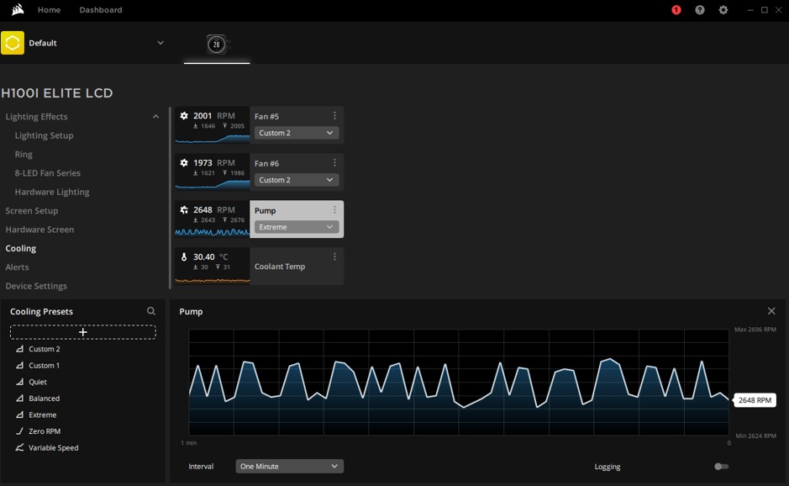
Task: Open Pump three-dot options menu
Action: [x=334, y=209]
